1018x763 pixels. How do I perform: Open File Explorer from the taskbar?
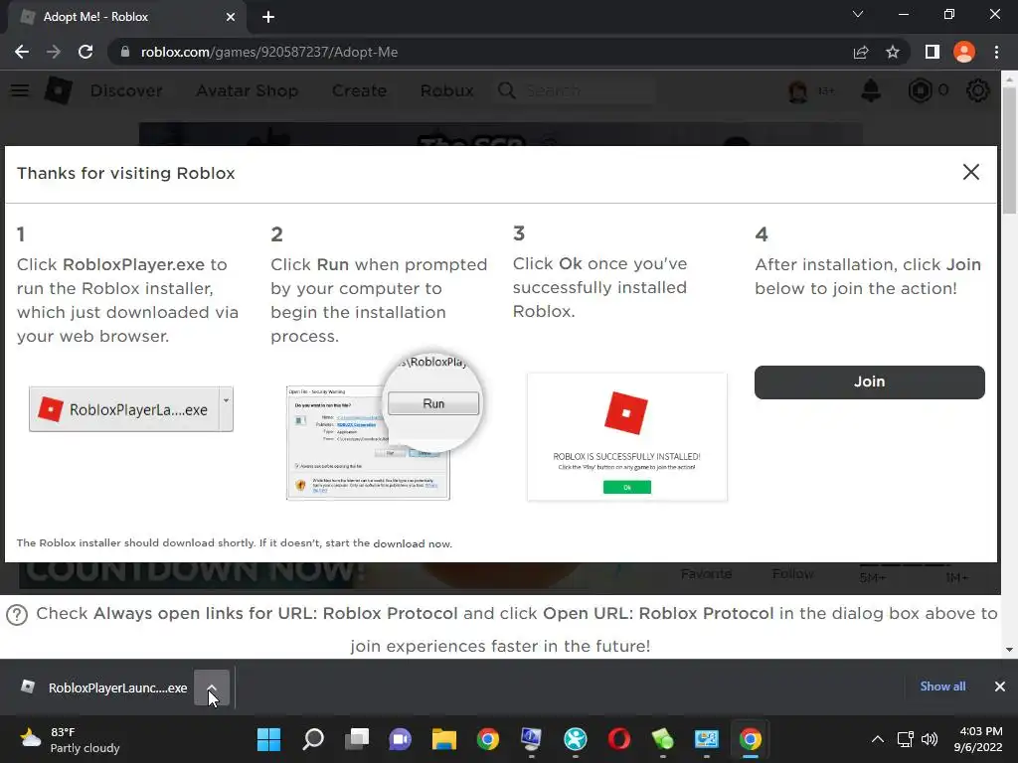click(444, 739)
